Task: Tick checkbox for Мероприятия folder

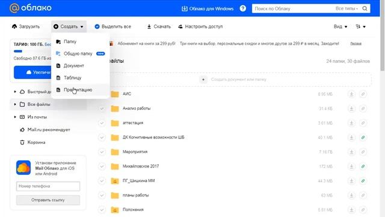Action: pyautogui.click(x=102, y=152)
